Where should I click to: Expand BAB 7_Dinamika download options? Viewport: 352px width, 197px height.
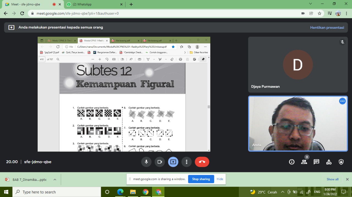pos(55,180)
